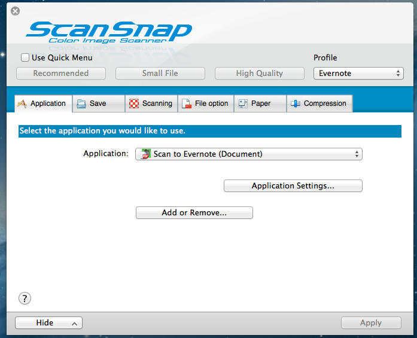Image resolution: width=417 pixels, height=338 pixels.
Task: Switch to the Paper tab
Action: pos(260,103)
